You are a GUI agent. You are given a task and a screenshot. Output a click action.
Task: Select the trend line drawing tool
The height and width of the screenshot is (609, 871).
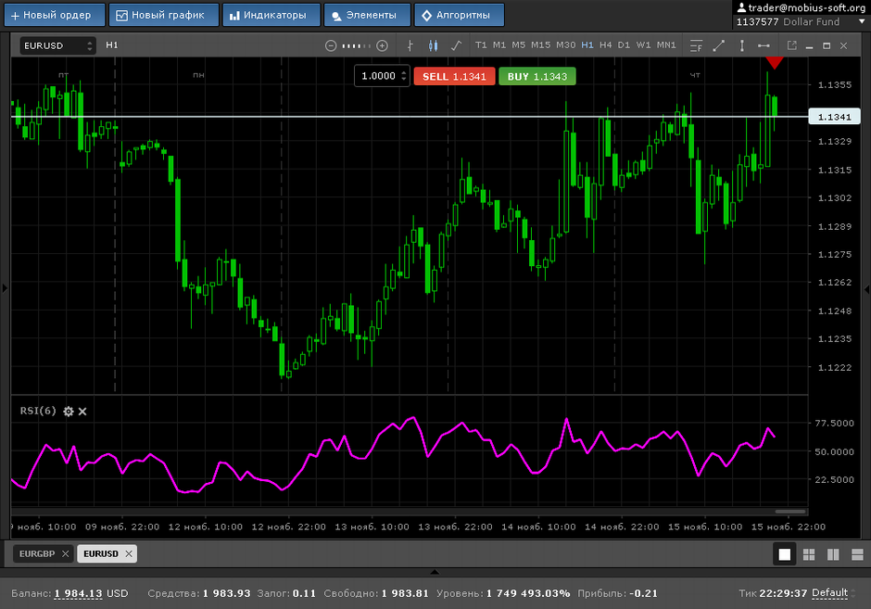point(719,45)
